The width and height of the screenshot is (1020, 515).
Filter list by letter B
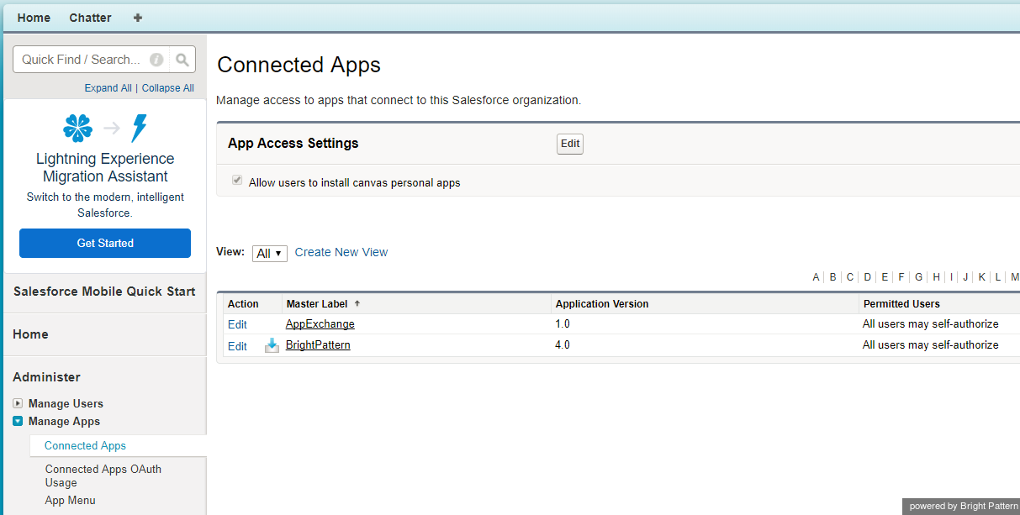click(x=832, y=277)
